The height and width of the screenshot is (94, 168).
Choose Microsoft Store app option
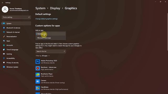point(51,38)
